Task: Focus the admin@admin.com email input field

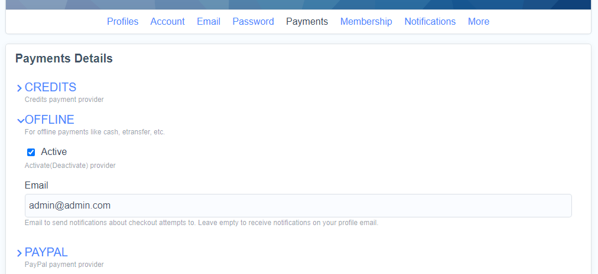Action: [298, 206]
